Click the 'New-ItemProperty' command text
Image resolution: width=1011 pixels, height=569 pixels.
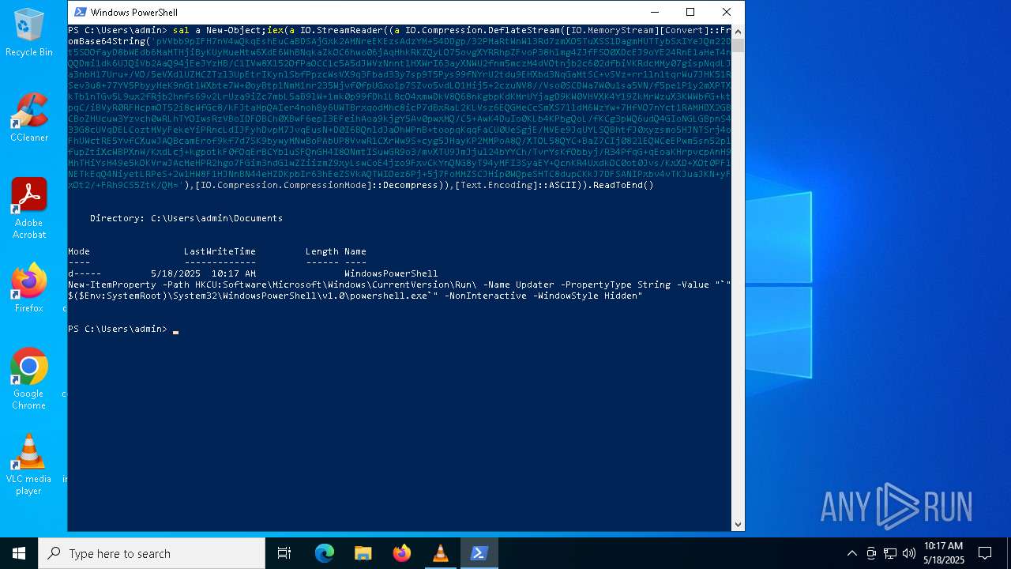point(112,284)
